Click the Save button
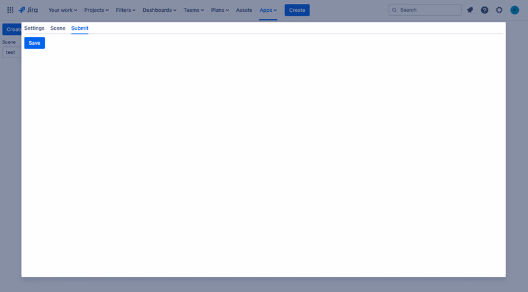This screenshot has height=292, width=528. pyautogui.click(x=34, y=43)
